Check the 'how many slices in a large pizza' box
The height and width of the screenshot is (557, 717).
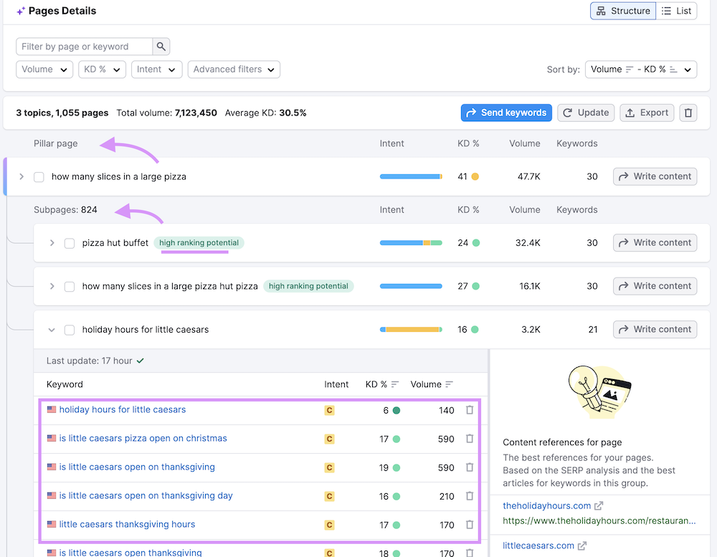tap(39, 176)
